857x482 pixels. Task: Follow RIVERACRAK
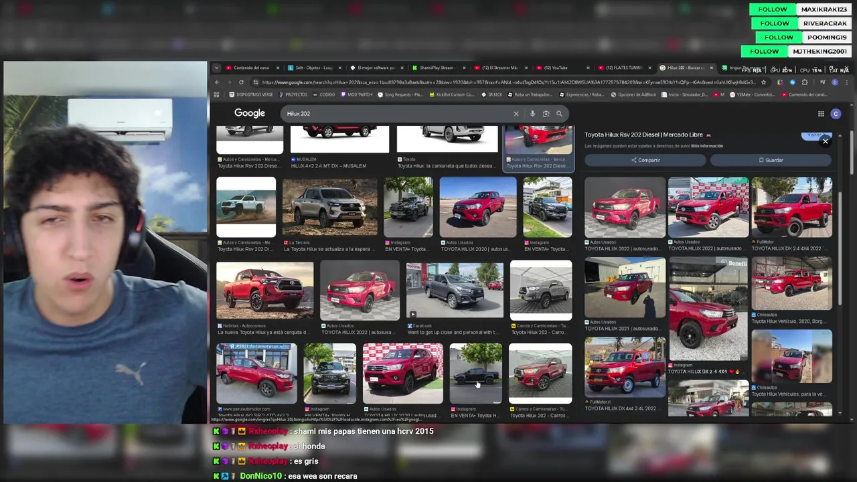point(775,23)
